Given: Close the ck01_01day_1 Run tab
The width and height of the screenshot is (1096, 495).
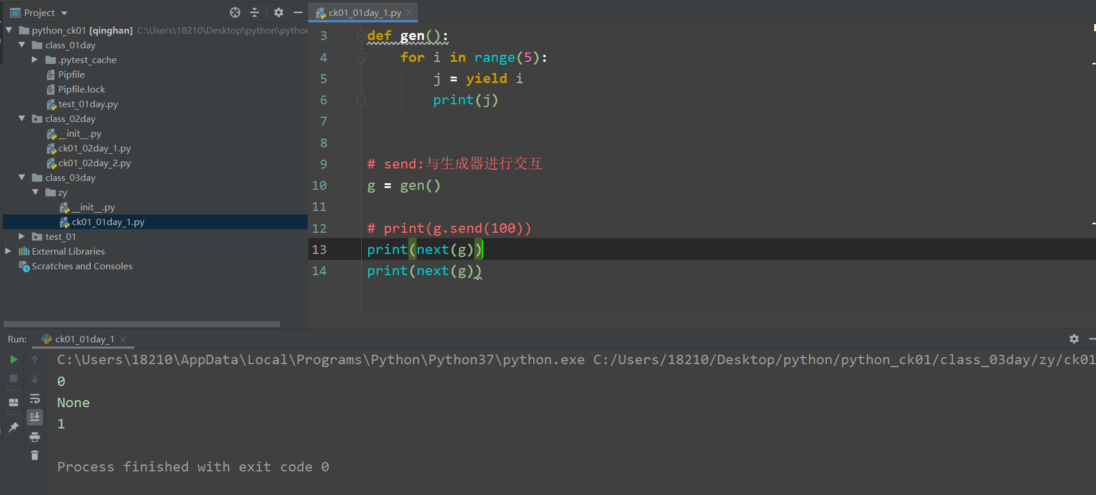Looking at the screenshot, I should tap(123, 339).
